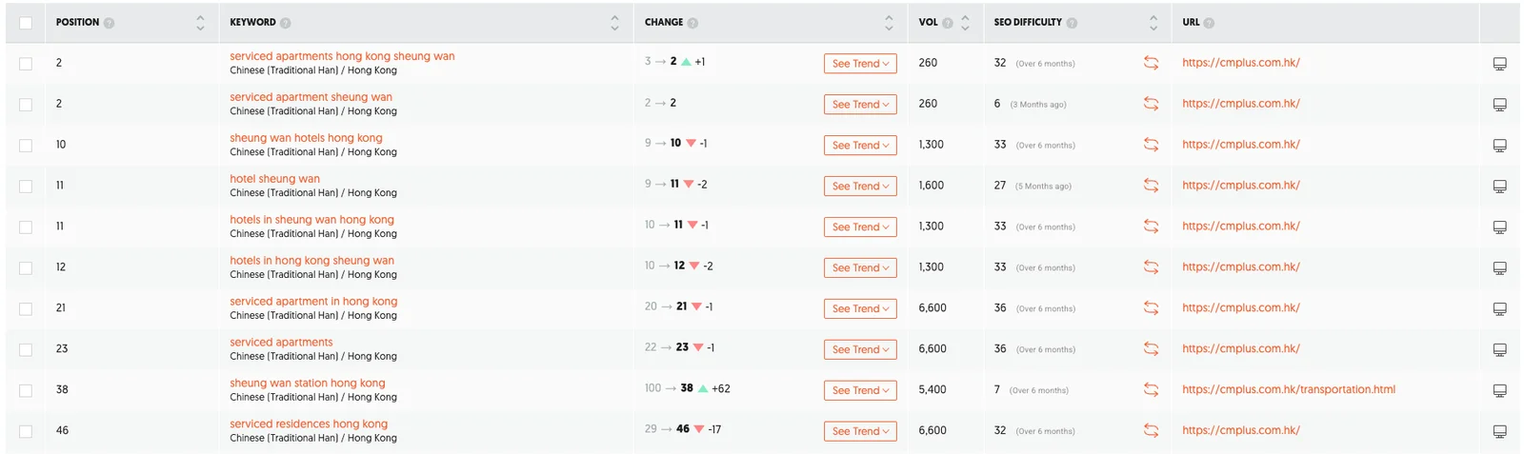1524x454 pixels.
Task: Expand See Trend for 'serviced residences hong kong'
Action: pyautogui.click(x=860, y=431)
